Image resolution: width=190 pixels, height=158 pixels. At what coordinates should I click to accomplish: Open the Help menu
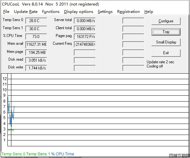pos(149,12)
